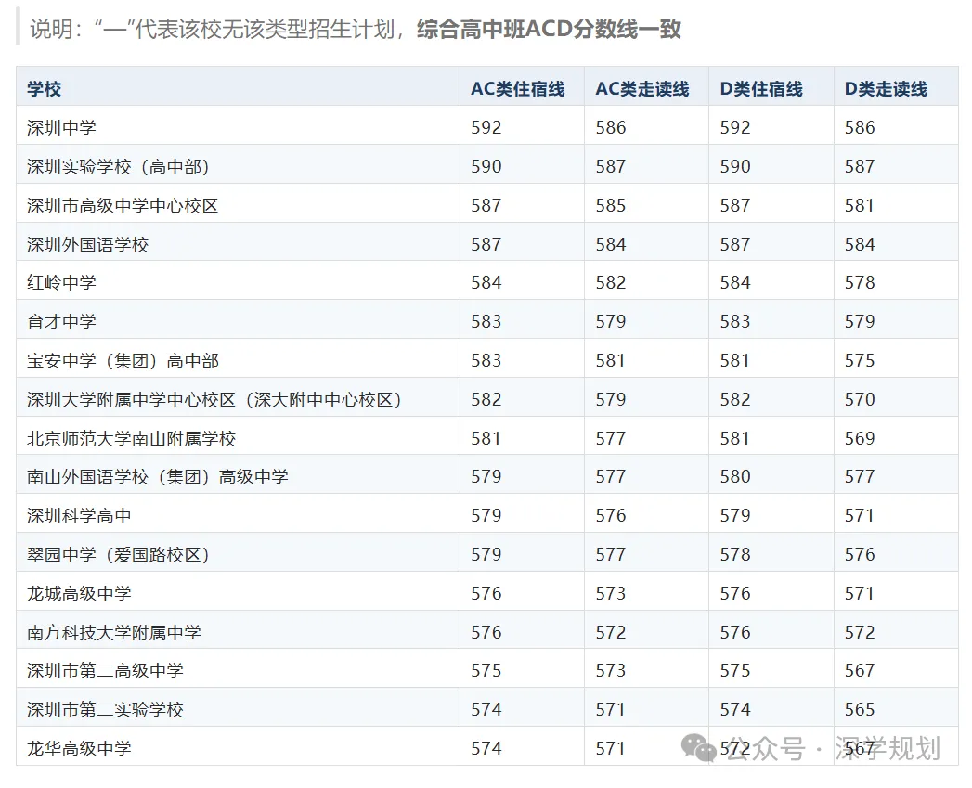Click 红岭中学 D类走读线 value 578
Image resolution: width=972 pixels, height=788 pixels.
860,283
